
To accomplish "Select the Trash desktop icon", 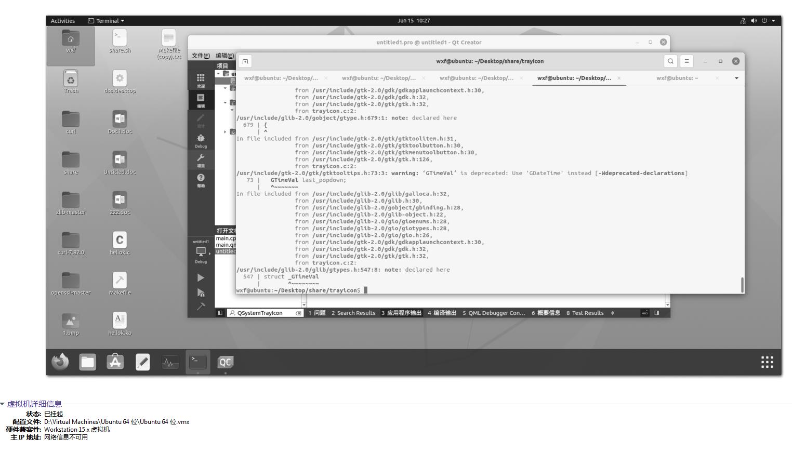I will point(71,82).
